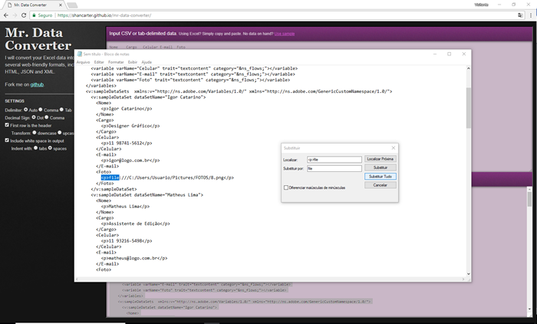Click the Substituir Tudo button
The image size is (537, 324).
pyautogui.click(x=381, y=177)
